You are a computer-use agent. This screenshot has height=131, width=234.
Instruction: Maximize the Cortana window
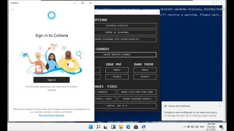[83, 3]
